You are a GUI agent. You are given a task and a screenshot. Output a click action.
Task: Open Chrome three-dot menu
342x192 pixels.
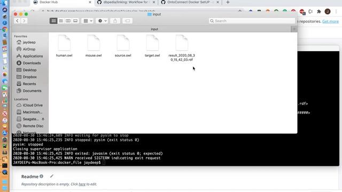coord(336,12)
